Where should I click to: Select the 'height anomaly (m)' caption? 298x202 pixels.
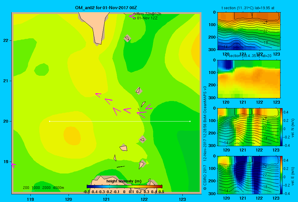point(124,181)
